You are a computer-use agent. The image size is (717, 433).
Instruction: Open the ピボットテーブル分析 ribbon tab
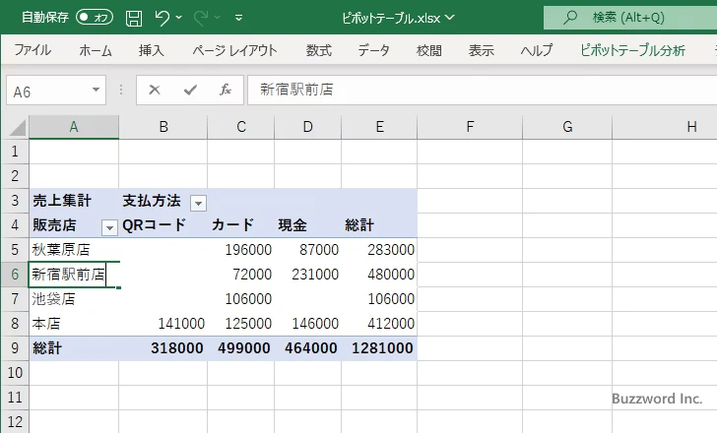tap(632, 50)
